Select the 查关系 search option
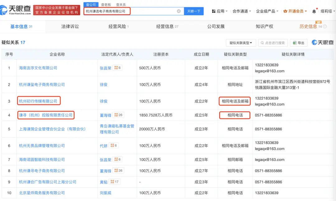Image resolution: width=336 pixels, height=201 pixels. 120,5
